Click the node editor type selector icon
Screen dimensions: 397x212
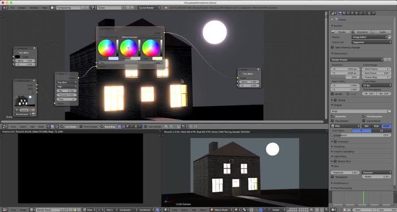tap(4, 126)
